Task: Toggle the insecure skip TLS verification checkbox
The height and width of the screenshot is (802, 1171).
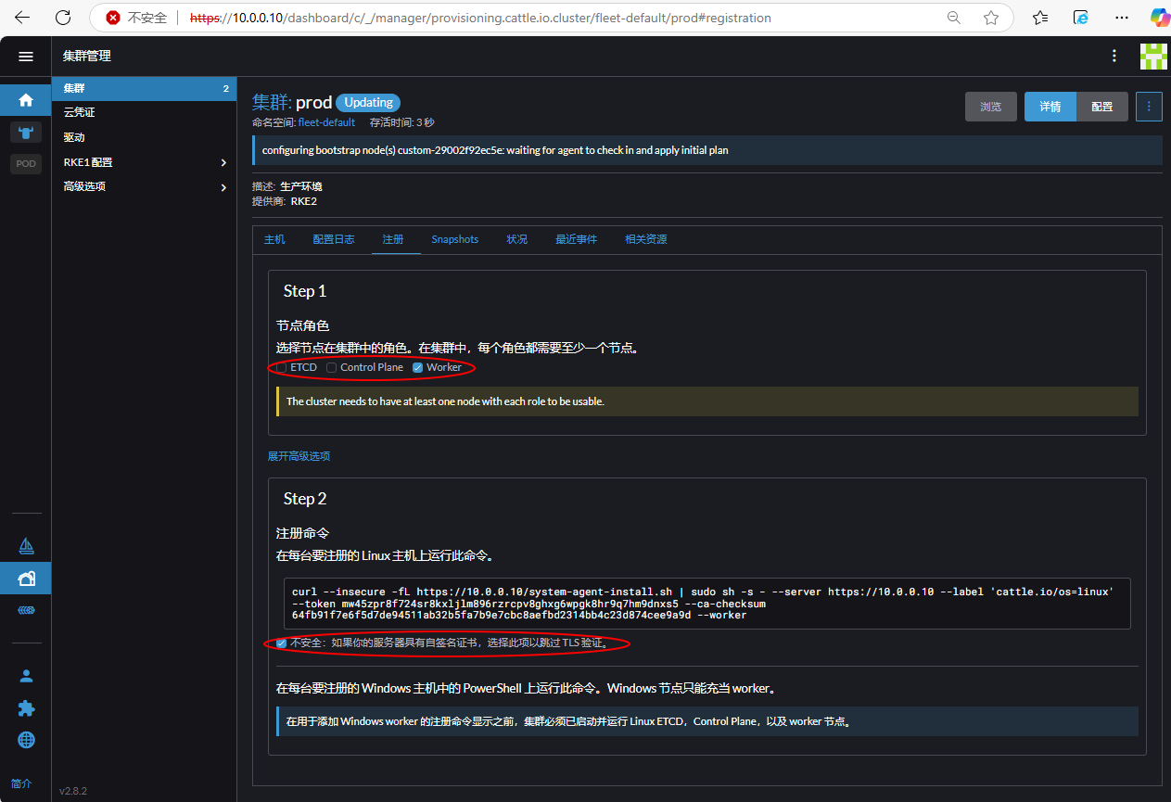Action: point(282,643)
